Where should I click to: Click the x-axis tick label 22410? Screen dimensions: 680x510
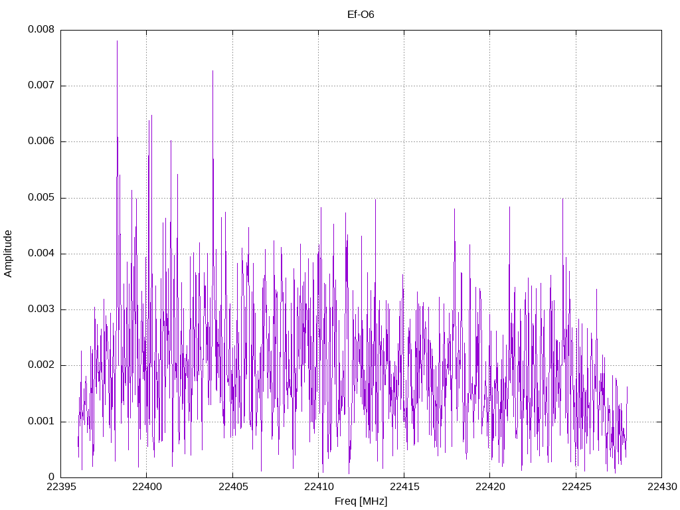pyautogui.click(x=318, y=487)
